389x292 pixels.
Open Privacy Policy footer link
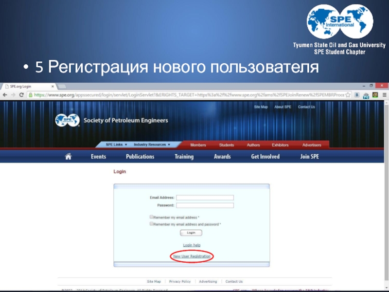tap(180, 281)
